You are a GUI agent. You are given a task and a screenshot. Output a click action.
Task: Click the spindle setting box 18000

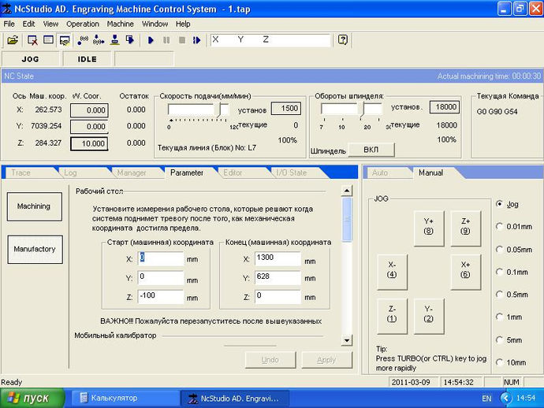445,107
